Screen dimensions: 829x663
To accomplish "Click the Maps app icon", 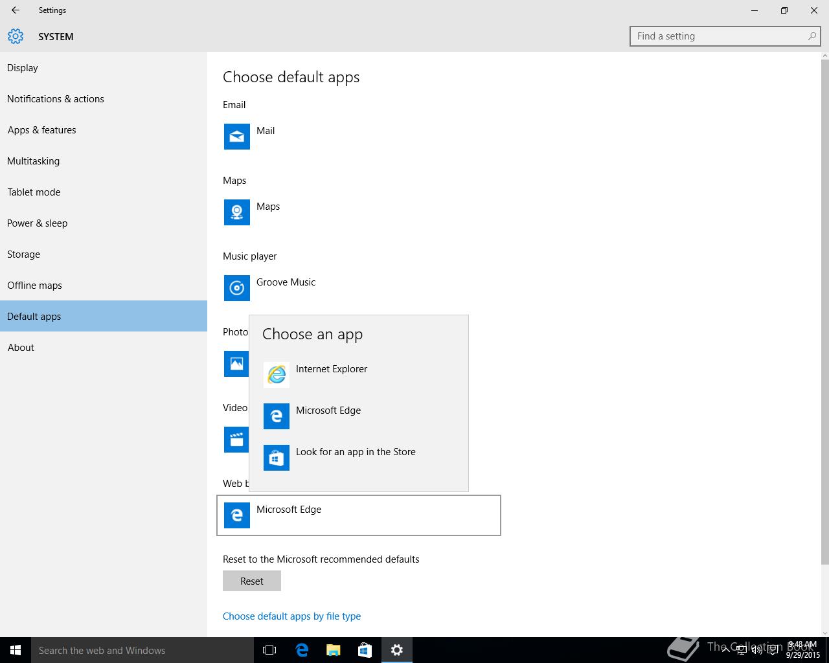I will pyautogui.click(x=237, y=212).
